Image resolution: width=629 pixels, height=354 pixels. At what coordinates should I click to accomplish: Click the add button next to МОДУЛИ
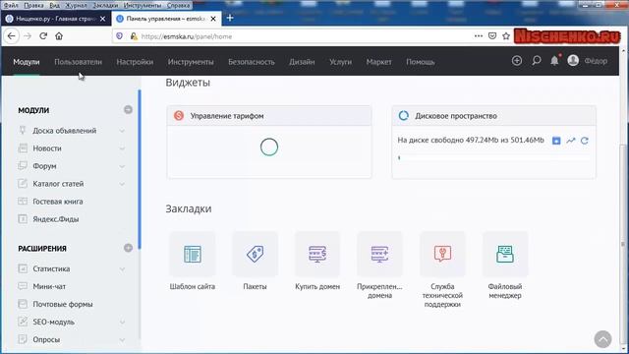pyautogui.click(x=128, y=109)
